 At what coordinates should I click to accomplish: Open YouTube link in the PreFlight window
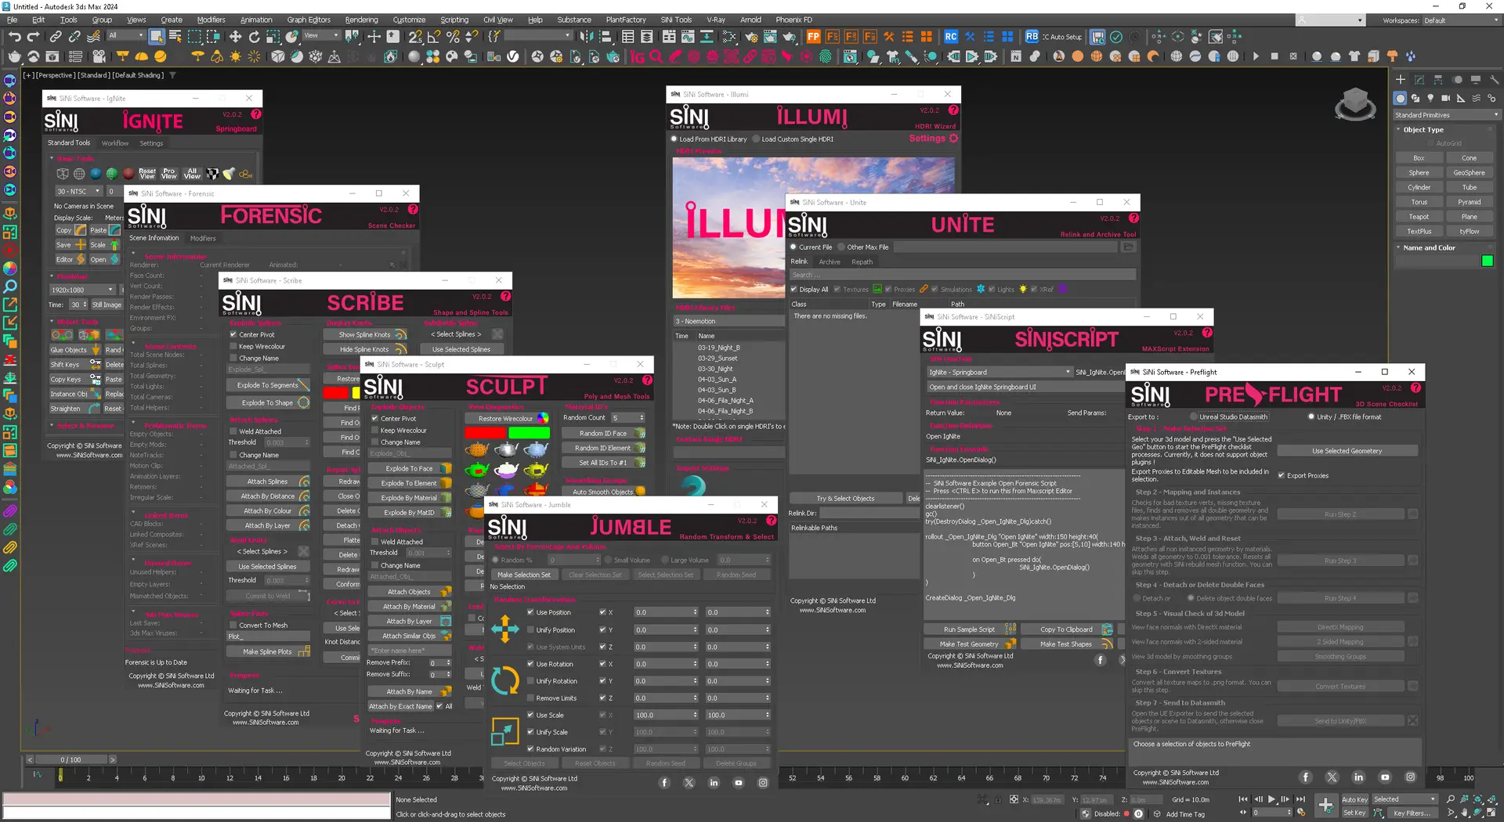point(1385,777)
